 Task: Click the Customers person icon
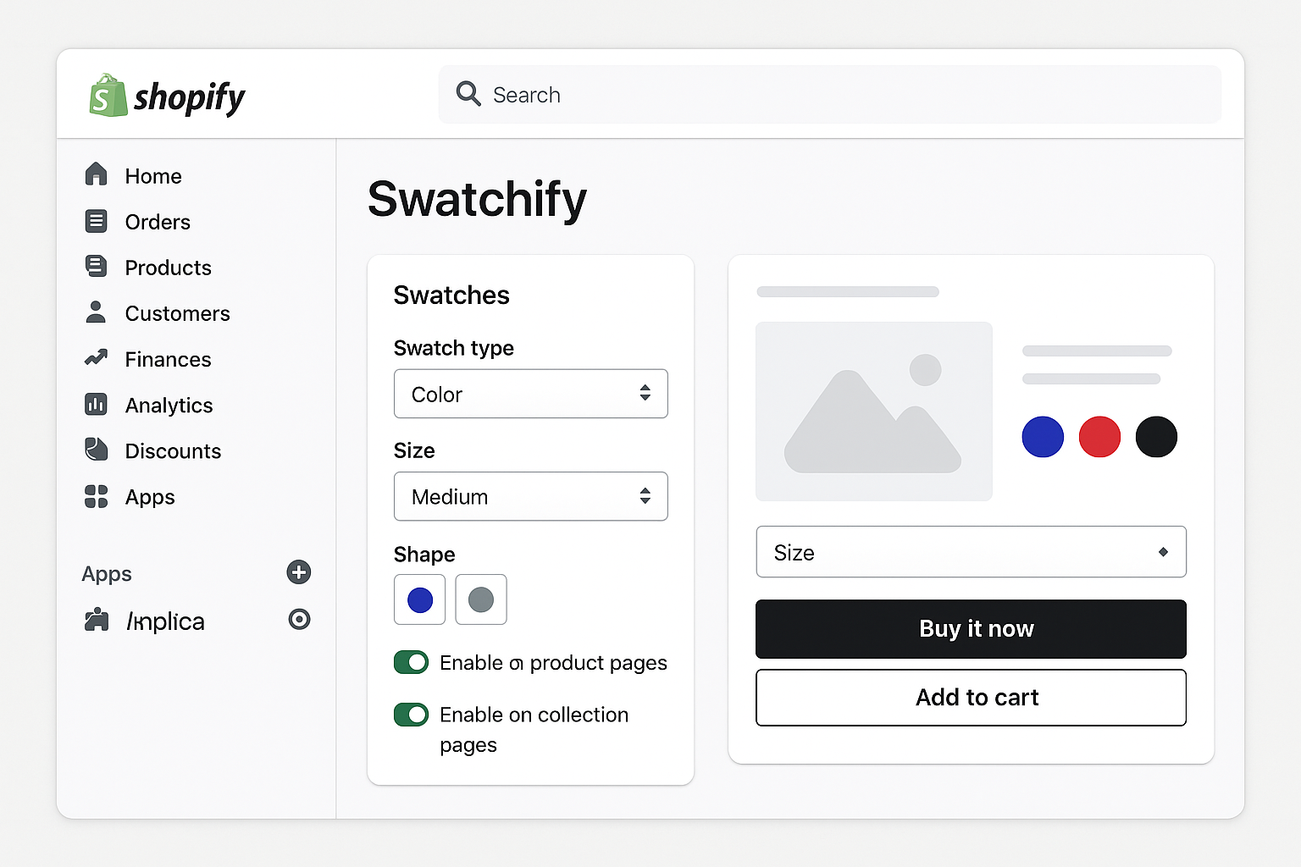click(97, 312)
